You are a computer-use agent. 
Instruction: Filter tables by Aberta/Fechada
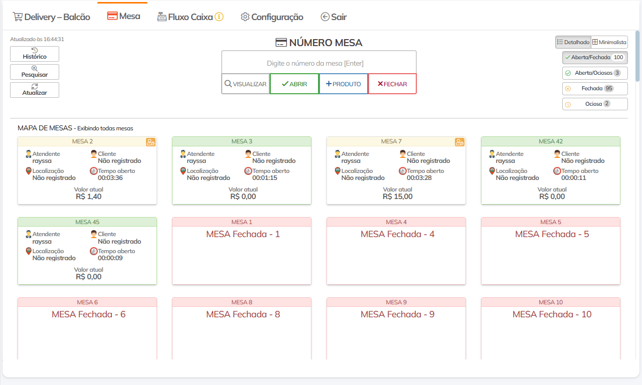pyautogui.click(x=594, y=58)
